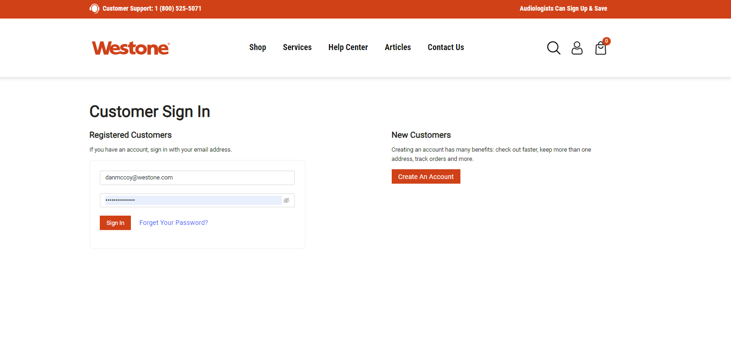Open the search magnifier icon
731x345 pixels.
pos(553,48)
